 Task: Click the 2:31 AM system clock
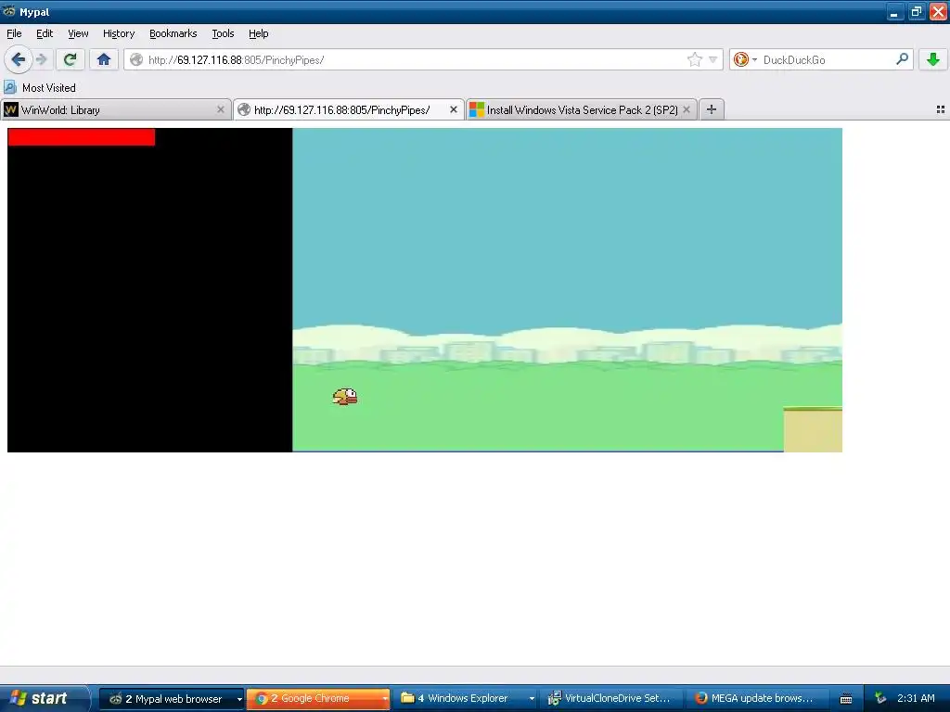[916, 699]
